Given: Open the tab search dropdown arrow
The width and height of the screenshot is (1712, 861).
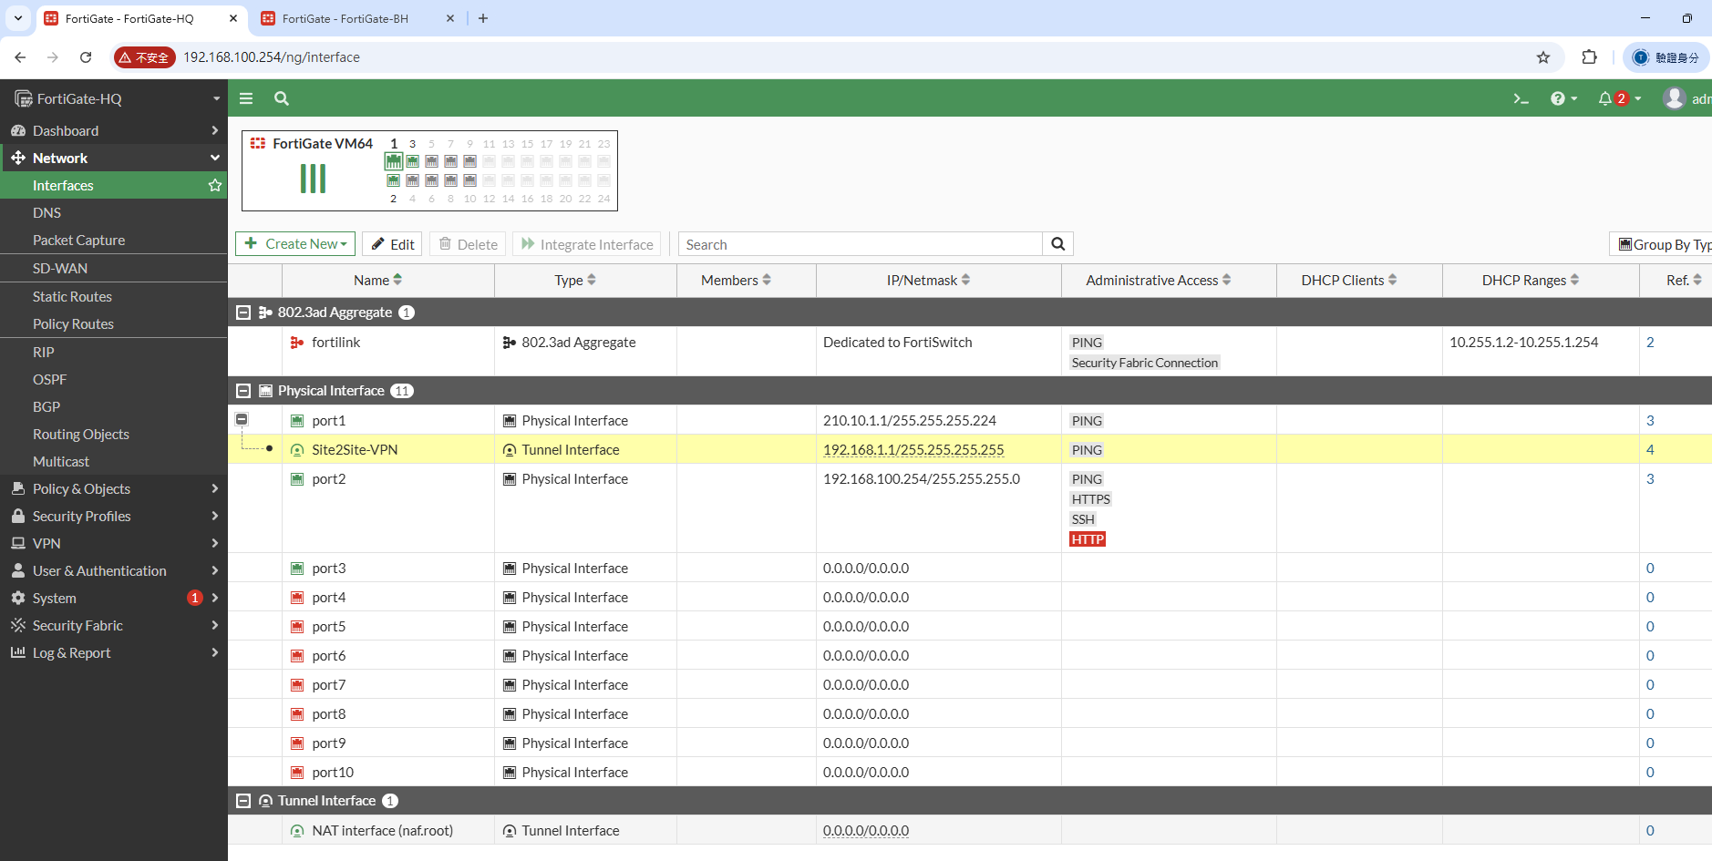Looking at the screenshot, I should (18, 18).
